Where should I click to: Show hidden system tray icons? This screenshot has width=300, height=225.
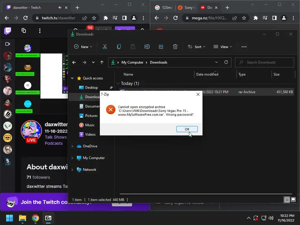[x=248, y=218]
